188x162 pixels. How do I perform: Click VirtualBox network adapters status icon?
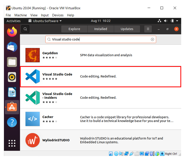pos(126,154)
